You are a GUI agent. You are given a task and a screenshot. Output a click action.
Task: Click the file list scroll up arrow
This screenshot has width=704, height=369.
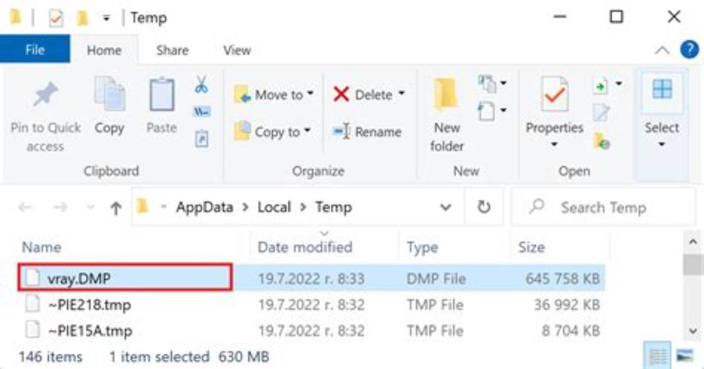(693, 243)
